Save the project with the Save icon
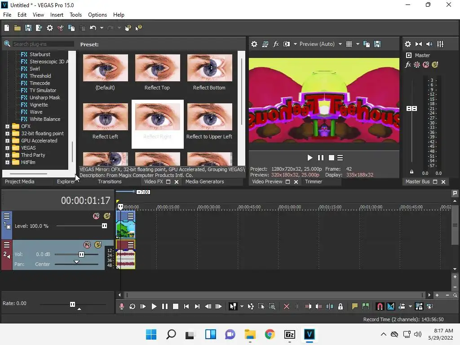This screenshot has width=460, height=345. click(x=28, y=28)
